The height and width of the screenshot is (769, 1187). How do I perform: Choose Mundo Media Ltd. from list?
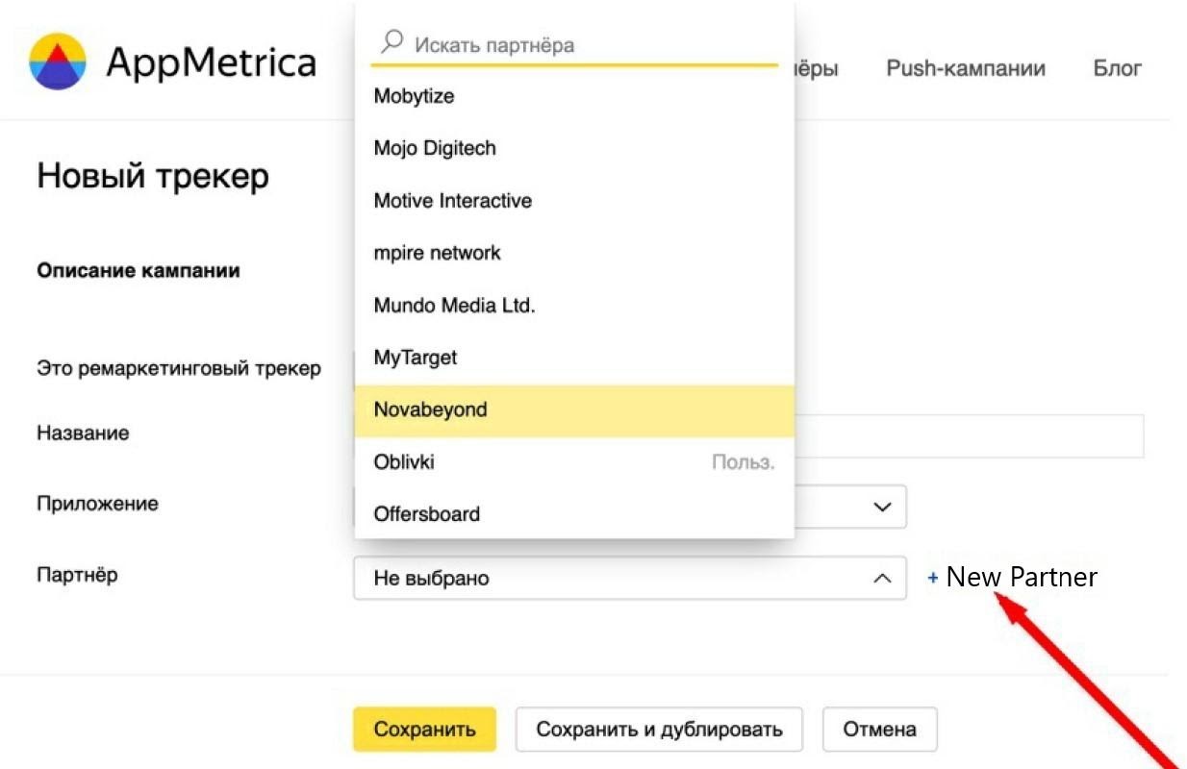574,306
